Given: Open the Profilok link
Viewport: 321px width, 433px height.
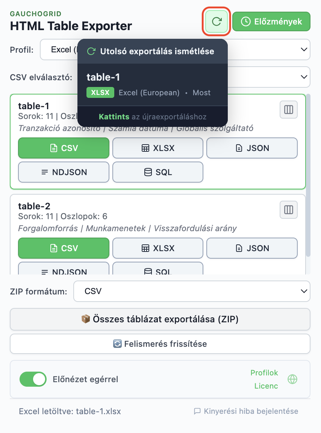Looking at the screenshot, I should (x=264, y=373).
